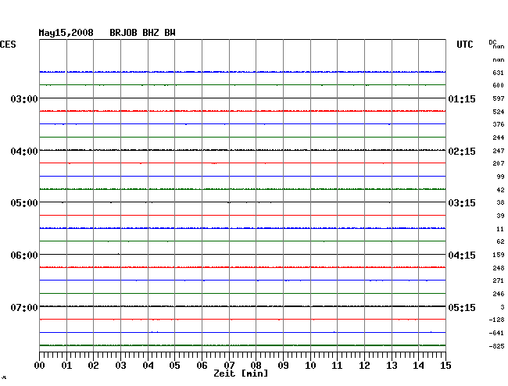Select DC offset value 244
Image resolution: width=508 pixels, height=386 pixels.
499,138
